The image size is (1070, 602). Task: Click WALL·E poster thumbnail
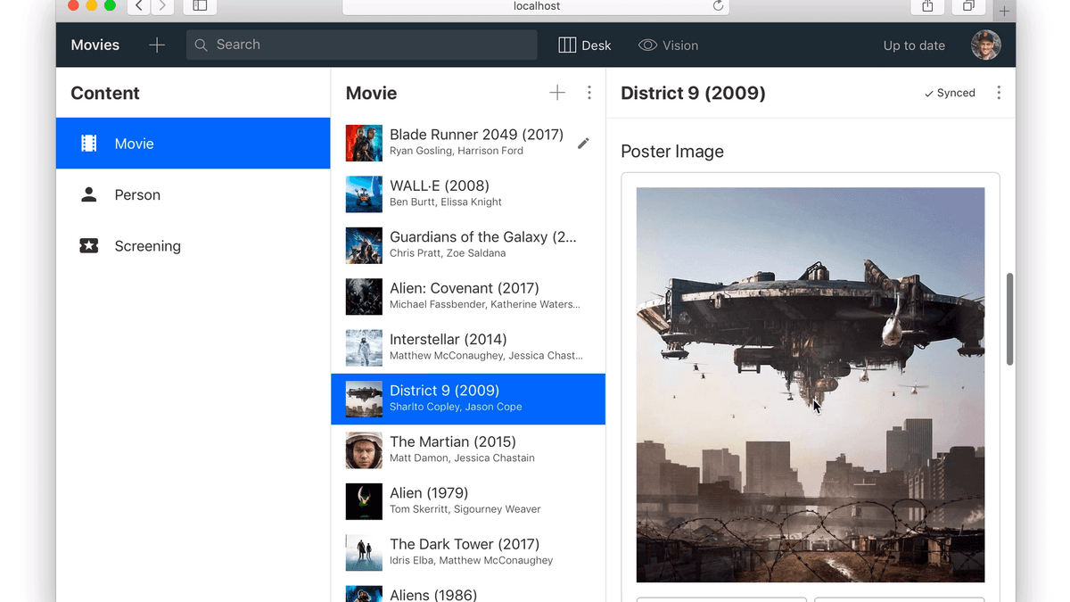pos(364,194)
